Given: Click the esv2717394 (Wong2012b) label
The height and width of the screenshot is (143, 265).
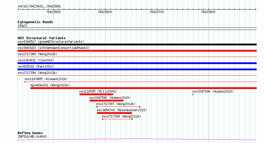Looking at the screenshot, I should [x=38, y=73].
